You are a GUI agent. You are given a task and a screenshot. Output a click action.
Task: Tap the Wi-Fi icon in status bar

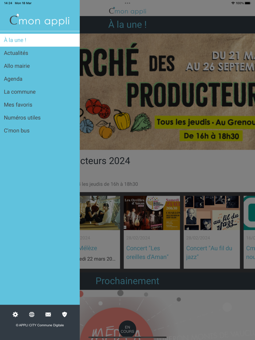click(233, 3)
